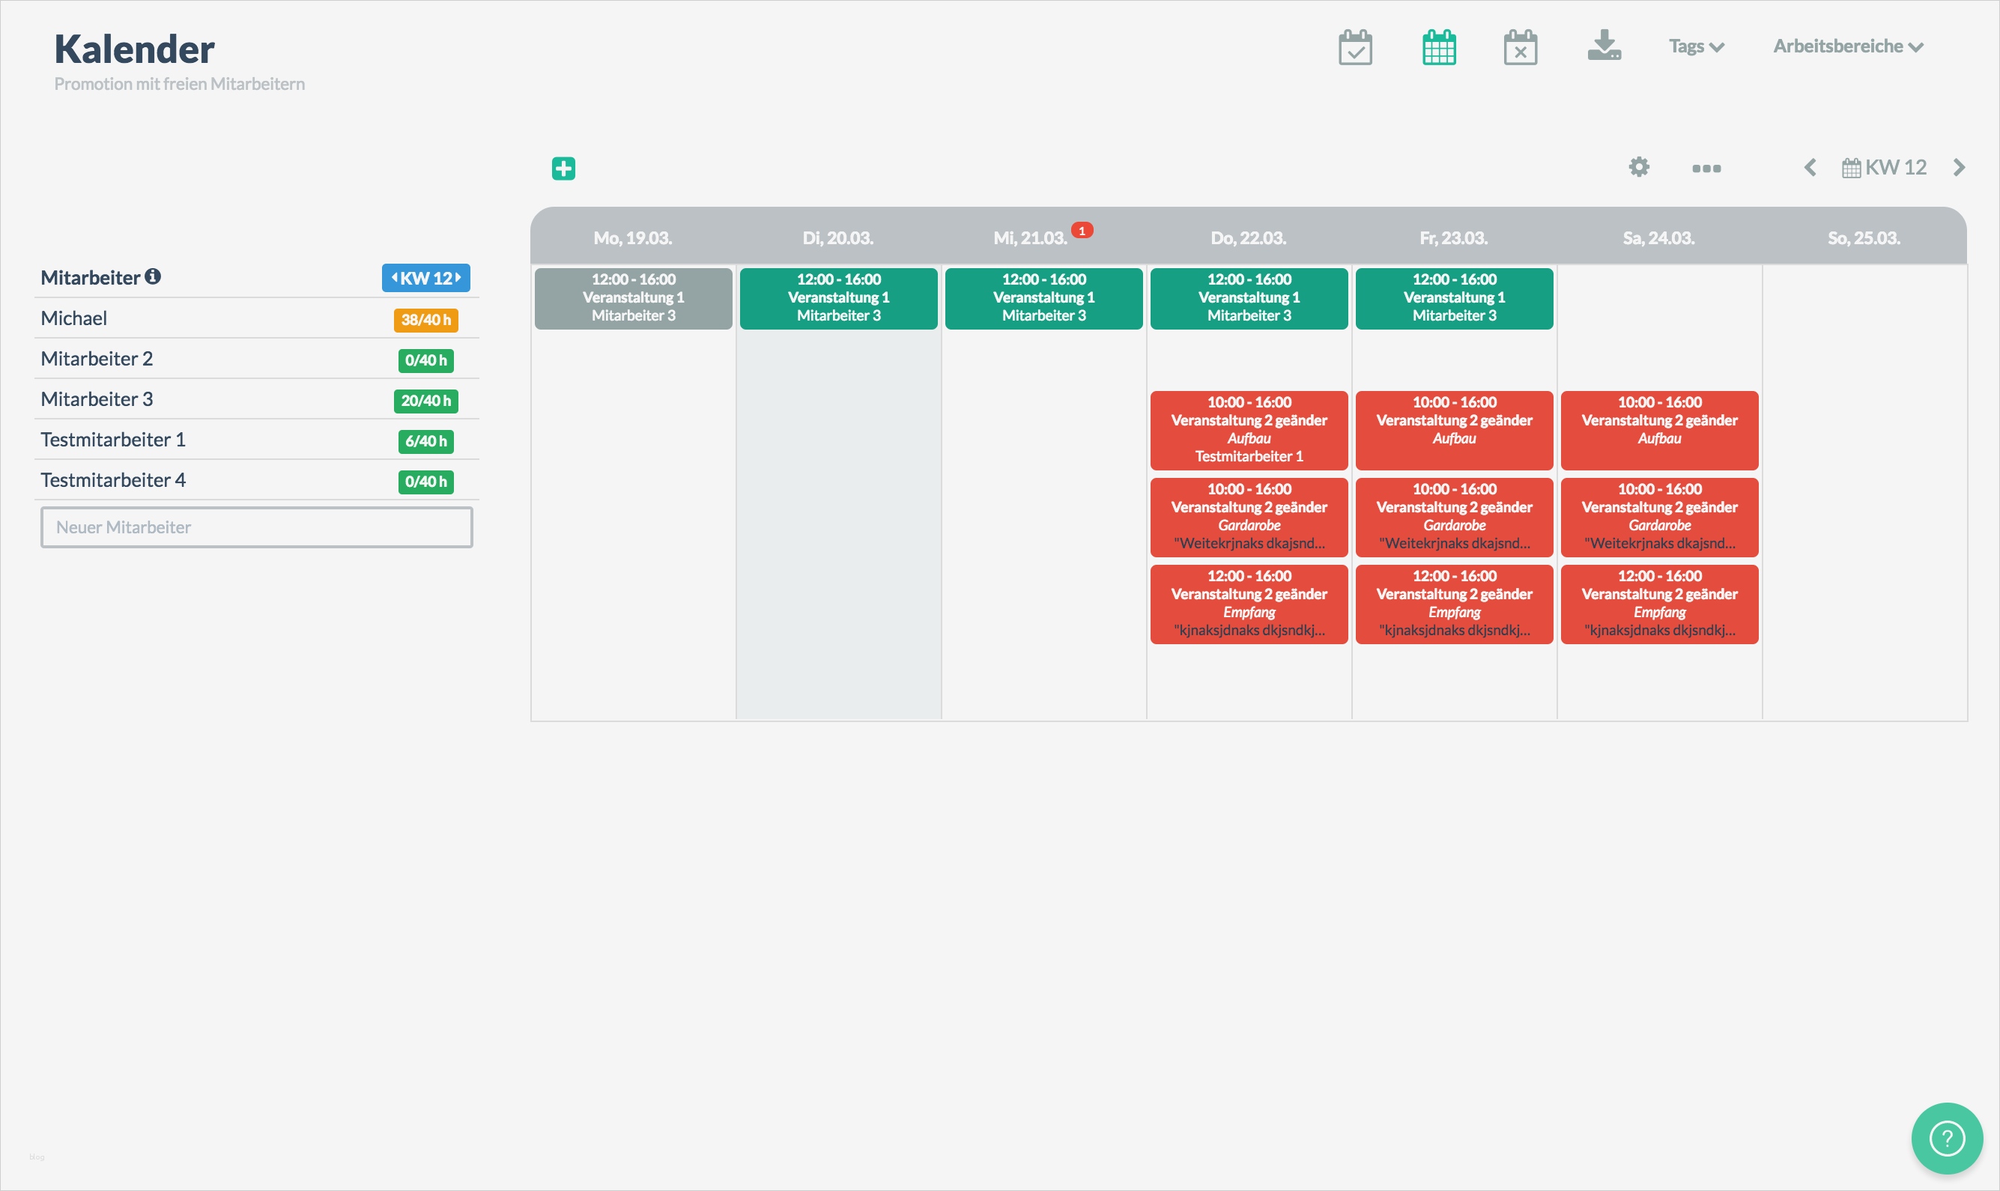The image size is (2000, 1191).
Task: Click the red notification badge on Mi, 21.03.
Action: tap(1082, 231)
